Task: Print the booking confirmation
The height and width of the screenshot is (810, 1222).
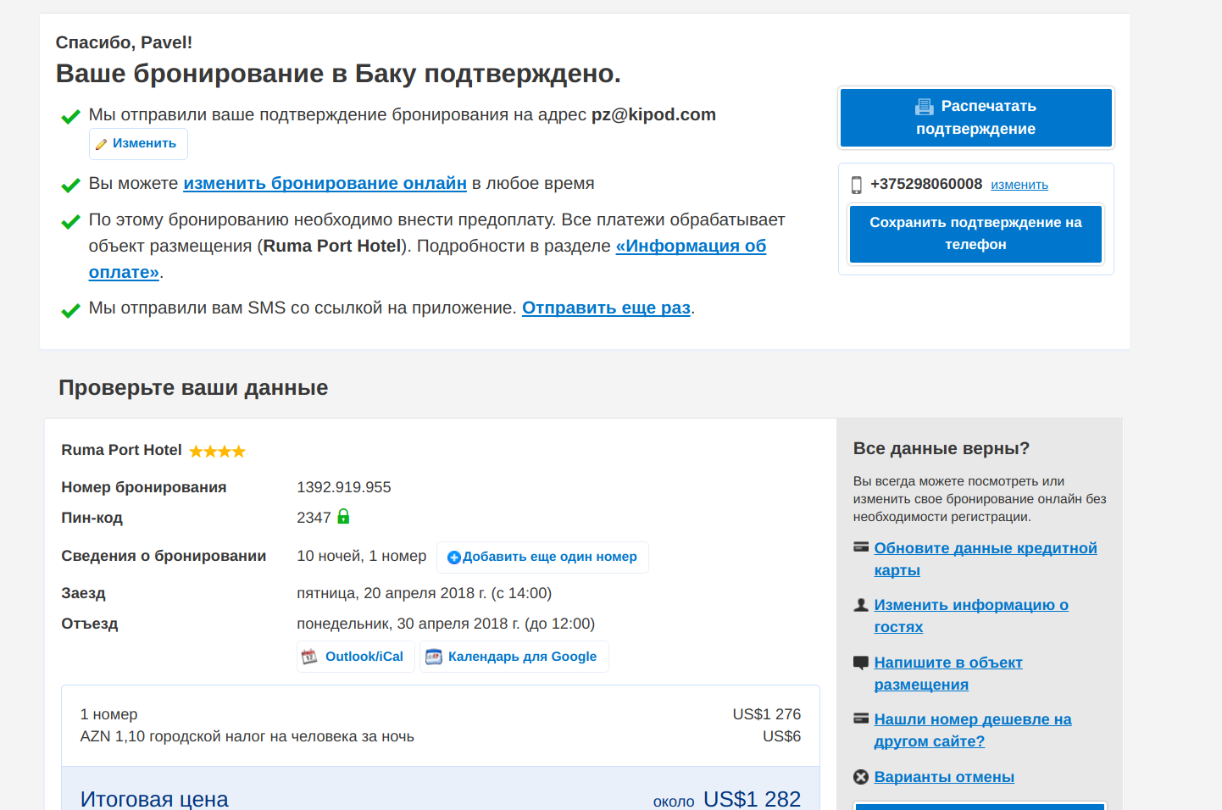Action: (x=975, y=118)
